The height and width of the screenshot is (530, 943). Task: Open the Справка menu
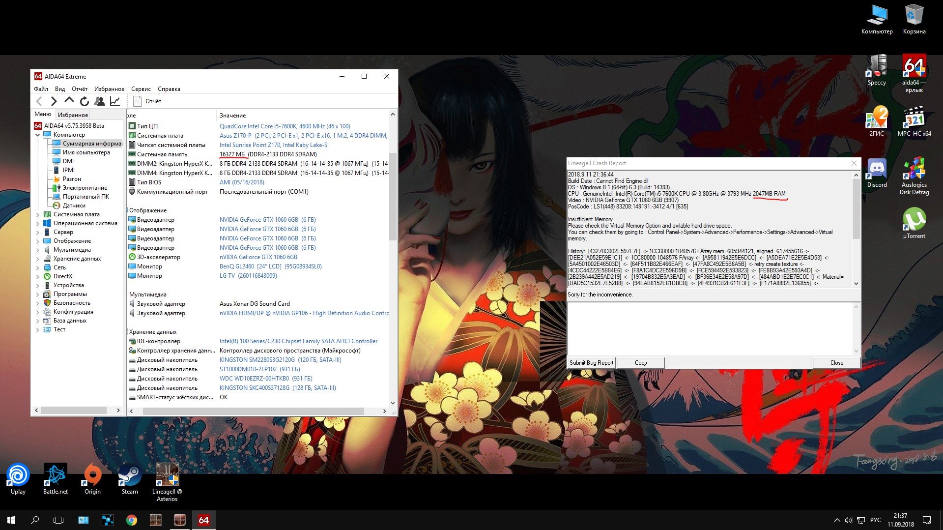click(x=169, y=89)
